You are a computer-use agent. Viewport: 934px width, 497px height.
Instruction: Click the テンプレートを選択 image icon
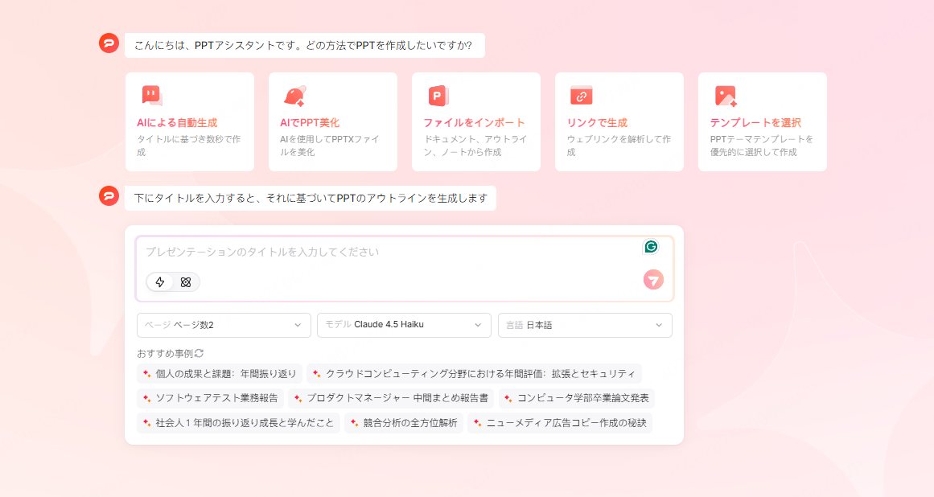tap(725, 96)
